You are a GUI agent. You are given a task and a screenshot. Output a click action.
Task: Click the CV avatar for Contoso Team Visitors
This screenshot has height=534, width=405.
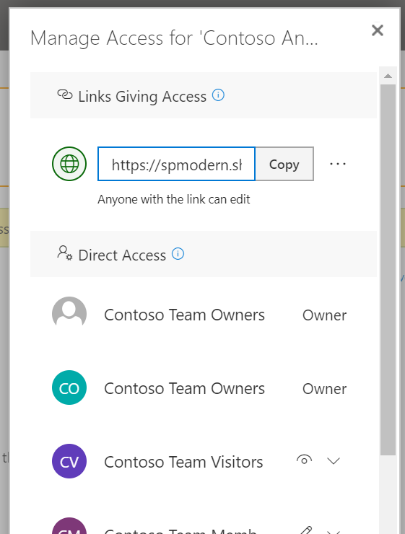point(69,461)
